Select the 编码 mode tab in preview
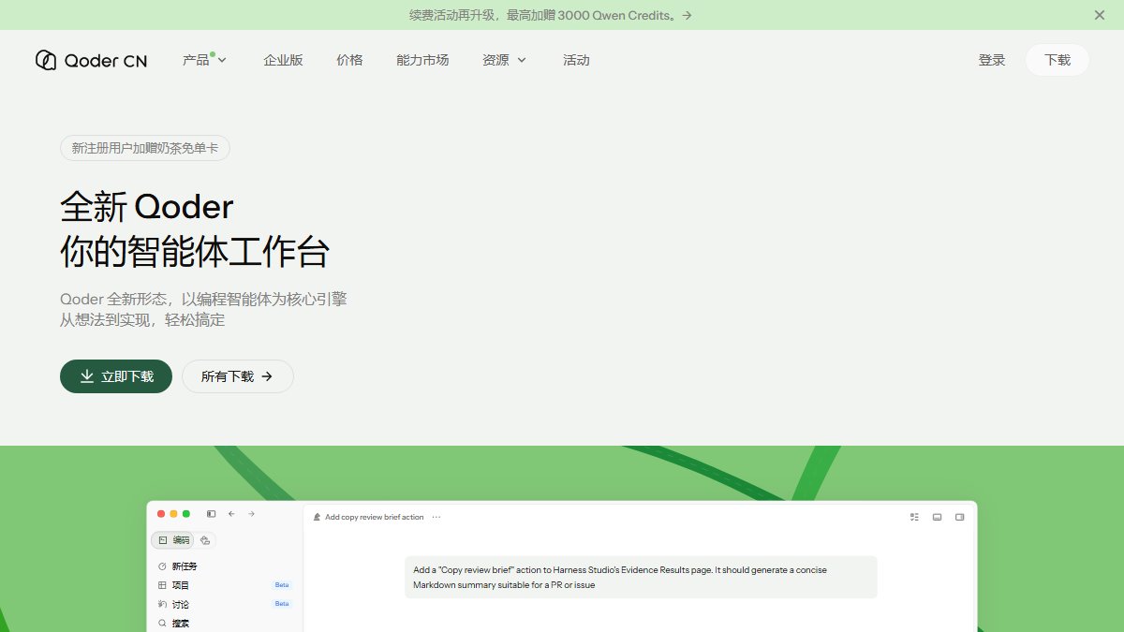This screenshot has height=632, width=1124. [173, 540]
